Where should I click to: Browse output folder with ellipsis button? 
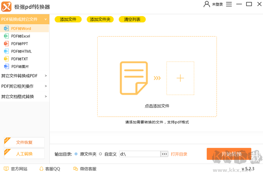point(164,154)
